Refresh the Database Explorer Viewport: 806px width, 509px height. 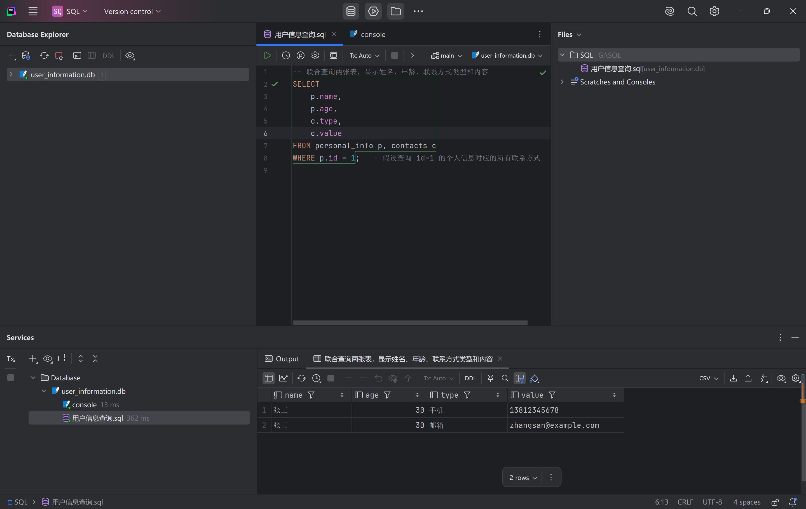pyautogui.click(x=44, y=56)
